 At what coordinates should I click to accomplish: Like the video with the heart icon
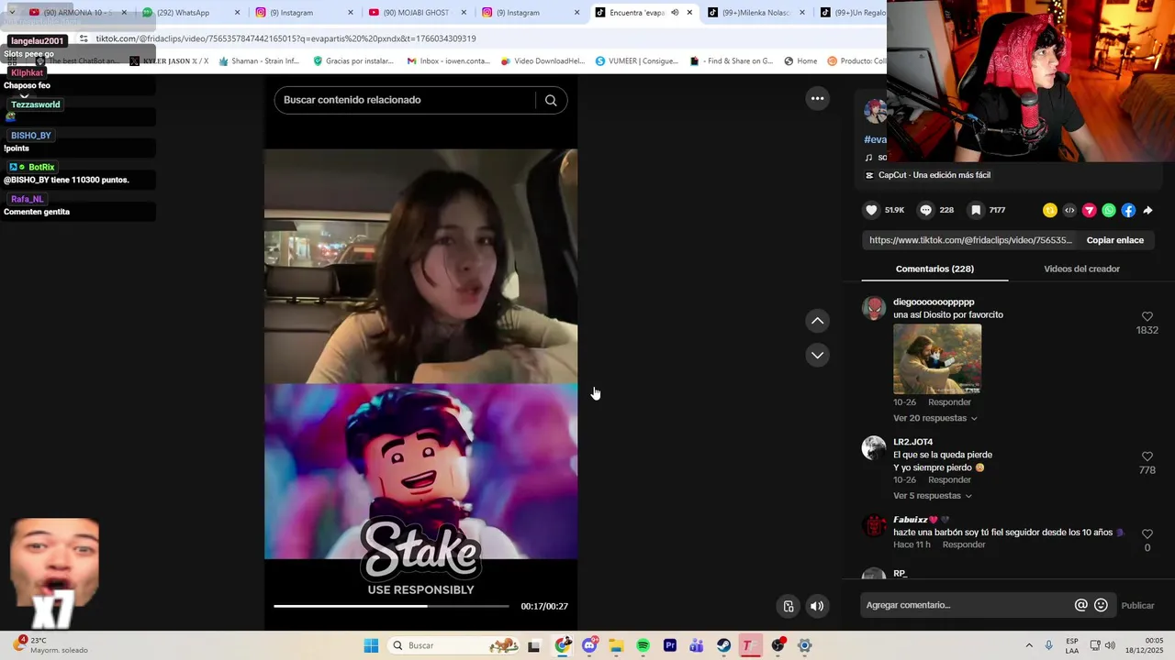871,210
